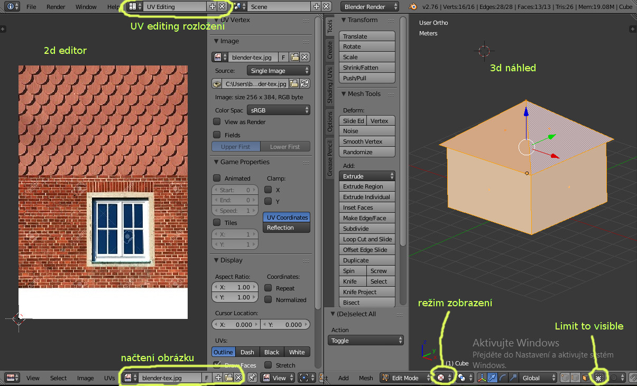
Task: Switch to the Shading / UVs vertical tab
Action: click(330, 85)
